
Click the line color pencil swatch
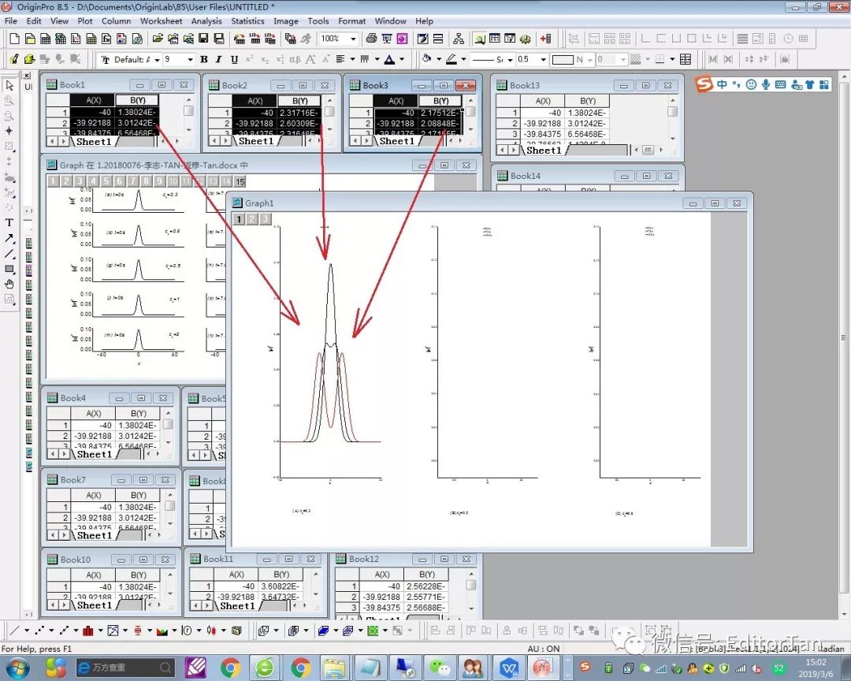452,59
